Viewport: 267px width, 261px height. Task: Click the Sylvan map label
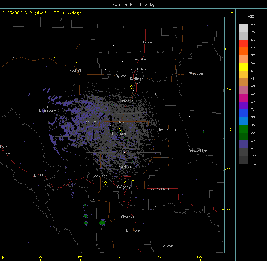pyautogui.click(x=121, y=76)
